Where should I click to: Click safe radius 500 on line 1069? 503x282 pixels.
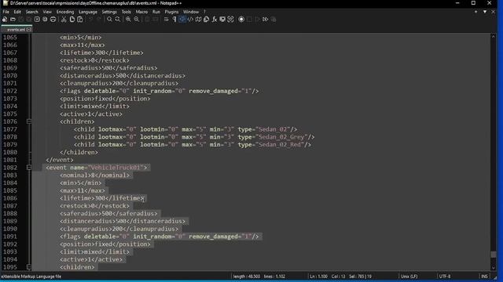[108, 68]
